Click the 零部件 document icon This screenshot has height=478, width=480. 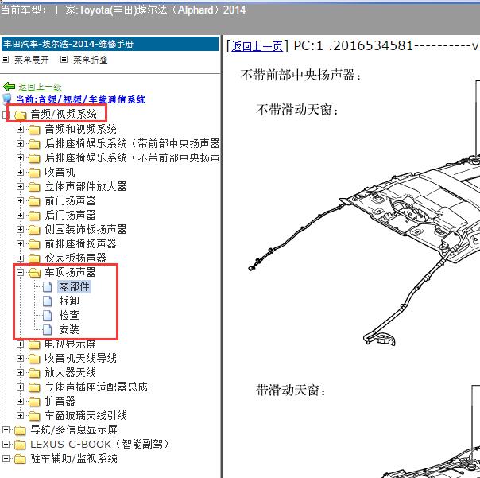[48, 287]
